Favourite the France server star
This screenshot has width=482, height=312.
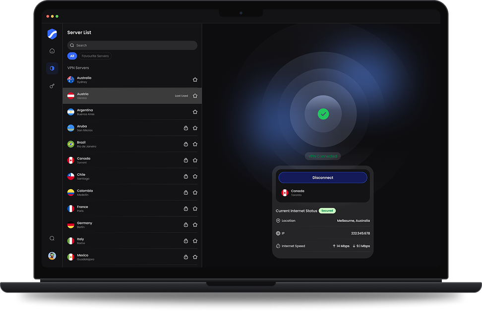[195, 209]
